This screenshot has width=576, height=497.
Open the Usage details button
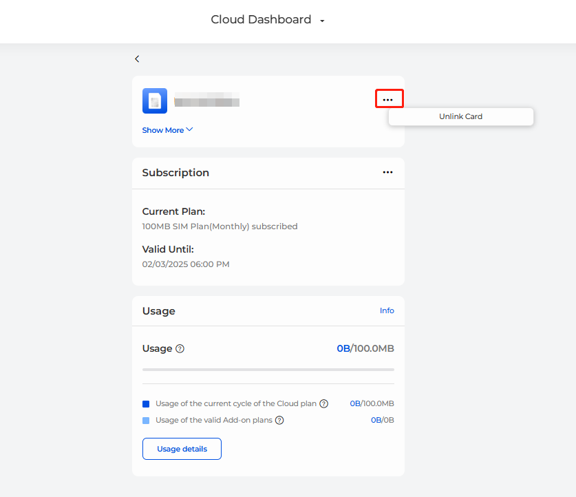182,449
